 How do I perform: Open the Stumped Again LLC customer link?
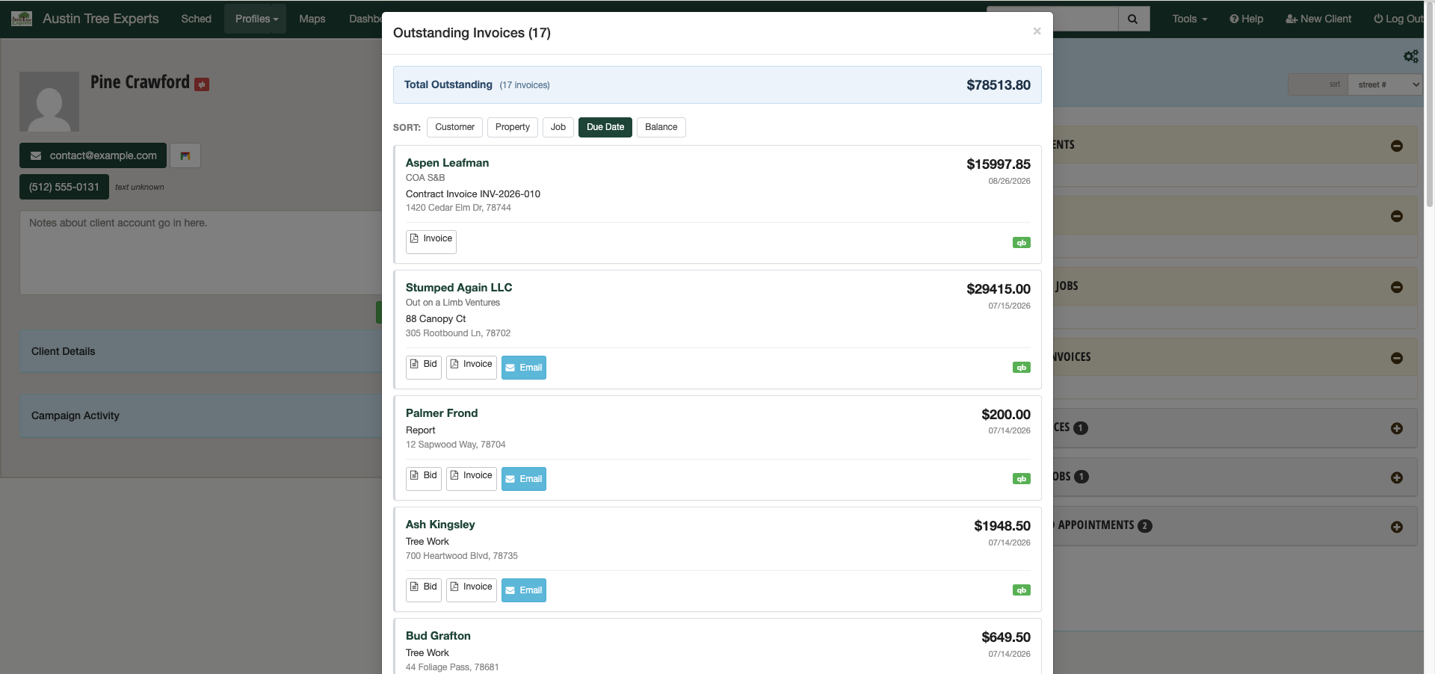click(459, 288)
